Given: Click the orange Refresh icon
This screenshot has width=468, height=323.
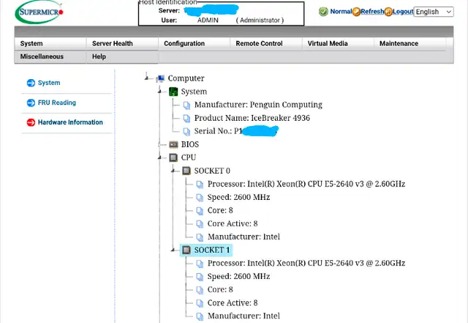Looking at the screenshot, I should (x=356, y=12).
